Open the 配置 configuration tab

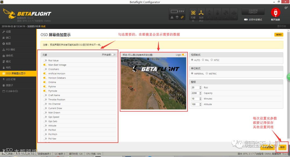(x=18, y=44)
